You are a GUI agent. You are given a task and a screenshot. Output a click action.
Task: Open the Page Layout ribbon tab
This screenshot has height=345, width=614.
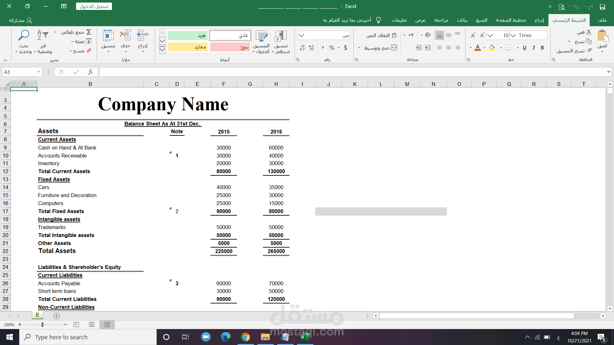pos(511,20)
